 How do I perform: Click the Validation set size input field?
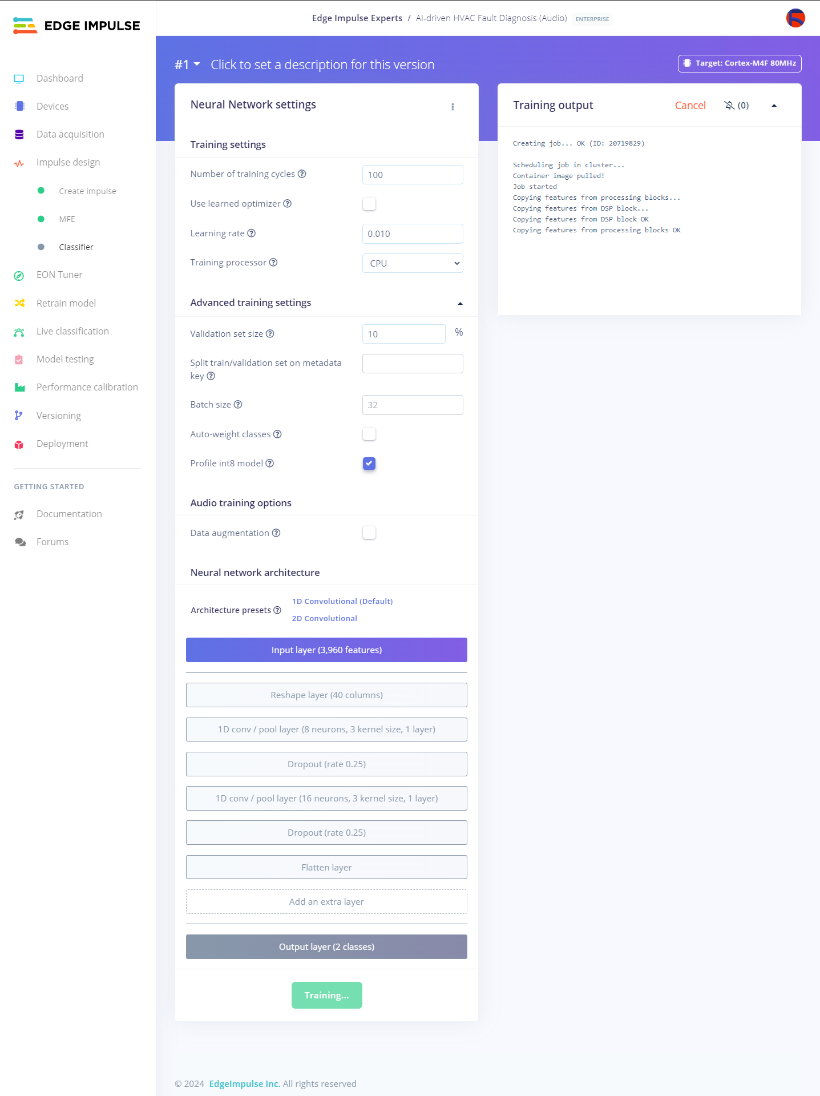click(403, 334)
